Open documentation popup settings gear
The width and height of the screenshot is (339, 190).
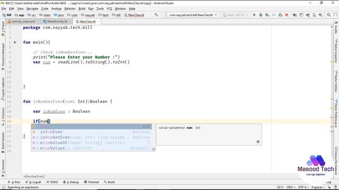pos(258,141)
